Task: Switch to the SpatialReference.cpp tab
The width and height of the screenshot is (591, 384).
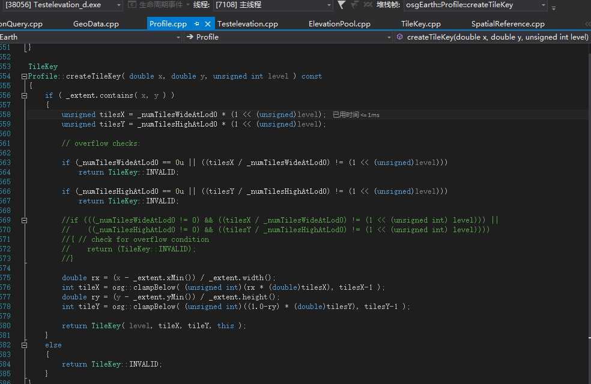Action: (508, 24)
